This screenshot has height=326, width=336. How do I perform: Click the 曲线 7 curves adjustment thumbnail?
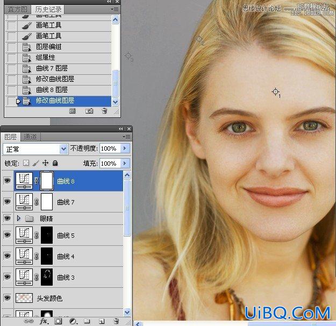pyautogui.click(x=24, y=202)
